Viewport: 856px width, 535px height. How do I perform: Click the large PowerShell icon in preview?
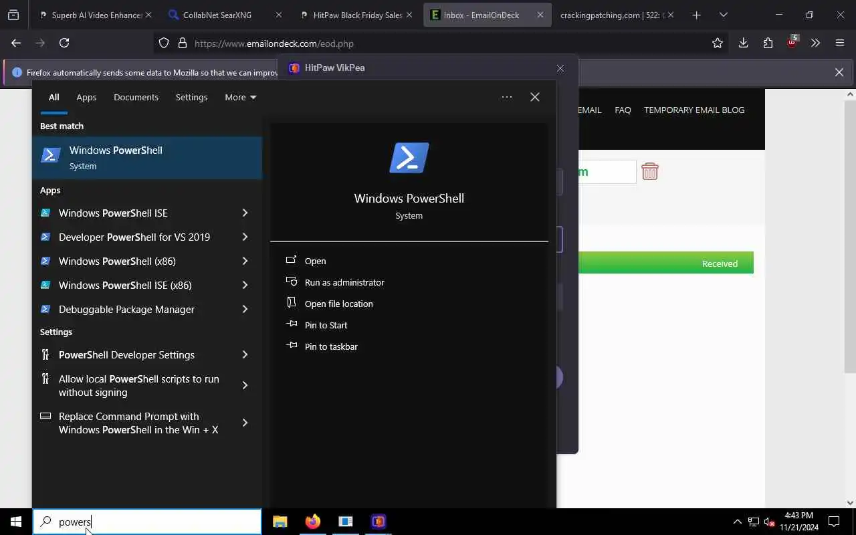(409, 158)
